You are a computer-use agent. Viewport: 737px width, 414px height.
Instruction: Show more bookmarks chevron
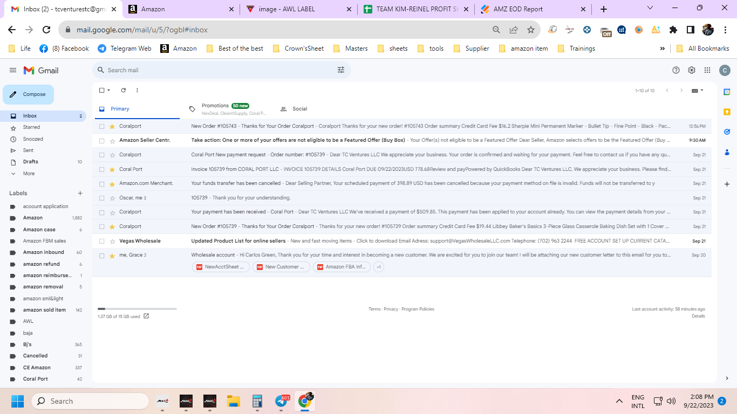coord(662,49)
